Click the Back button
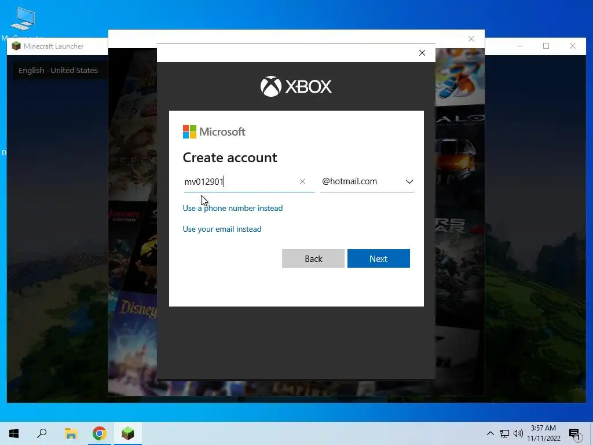 click(313, 258)
